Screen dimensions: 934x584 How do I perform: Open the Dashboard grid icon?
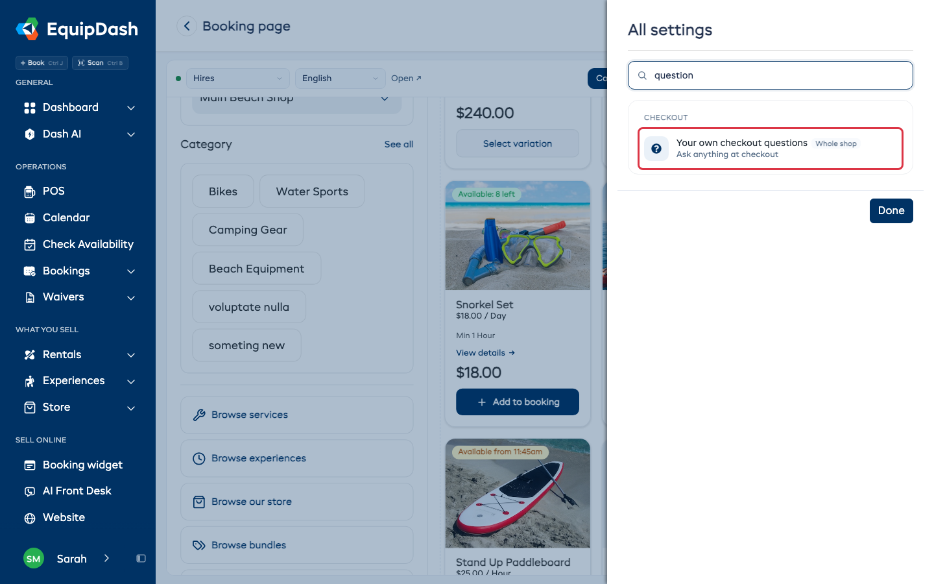click(x=30, y=108)
